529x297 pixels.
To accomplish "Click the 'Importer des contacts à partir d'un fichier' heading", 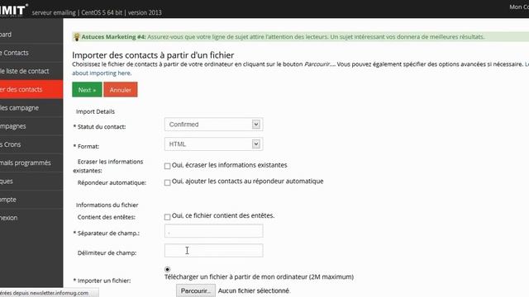I will point(153,55).
